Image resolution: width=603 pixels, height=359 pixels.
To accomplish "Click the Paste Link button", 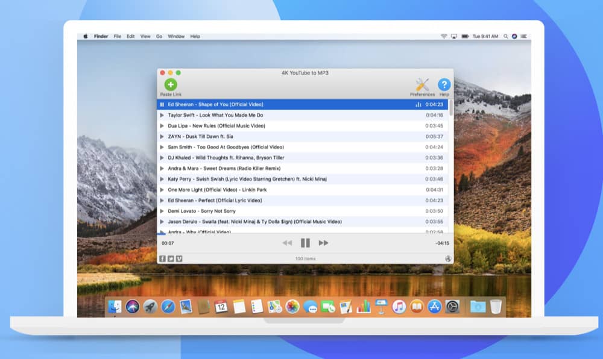I will [x=171, y=85].
